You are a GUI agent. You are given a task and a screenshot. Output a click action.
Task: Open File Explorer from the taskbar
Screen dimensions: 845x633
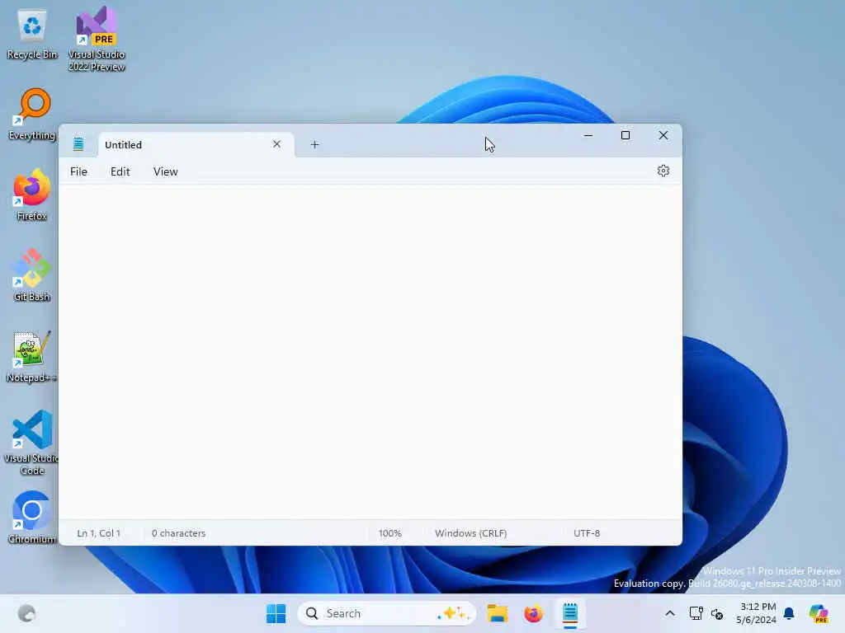pos(497,613)
